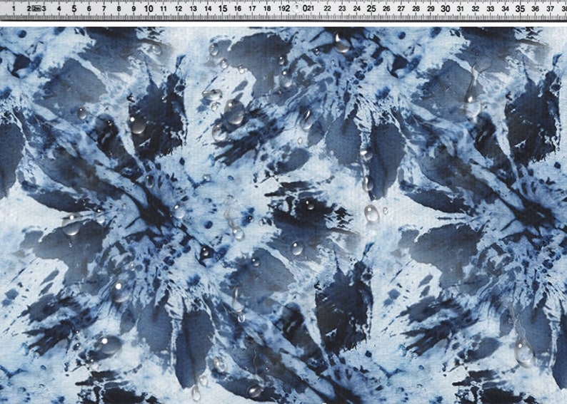
Task: Click the ruler number "25"
Action: [371, 9]
